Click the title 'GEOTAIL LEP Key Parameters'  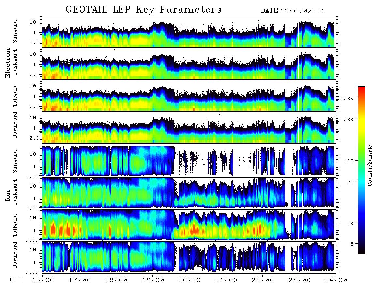(x=143, y=10)
